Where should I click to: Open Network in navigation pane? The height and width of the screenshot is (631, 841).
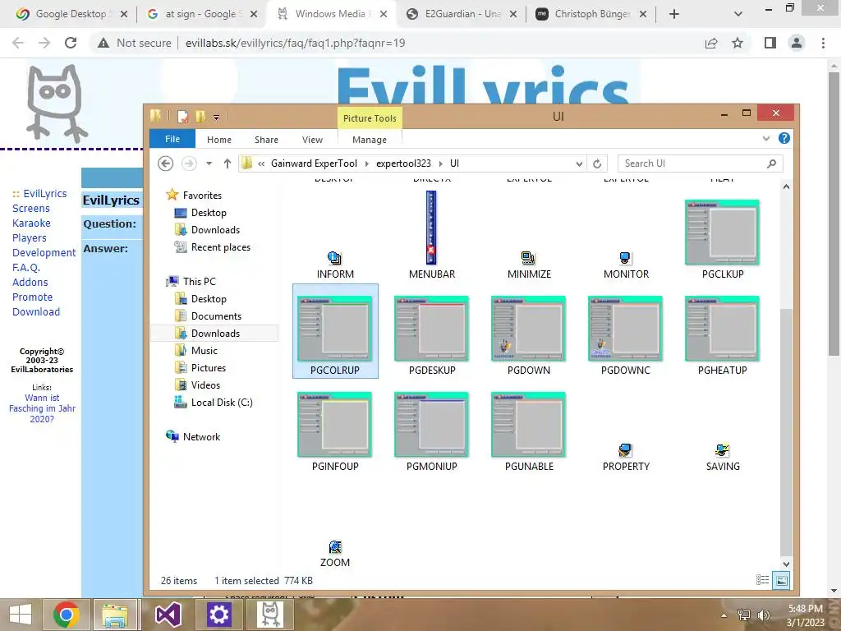[x=201, y=437]
